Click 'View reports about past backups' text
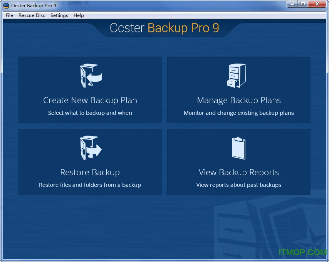Image resolution: width=329 pixels, height=262 pixels. (x=238, y=185)
